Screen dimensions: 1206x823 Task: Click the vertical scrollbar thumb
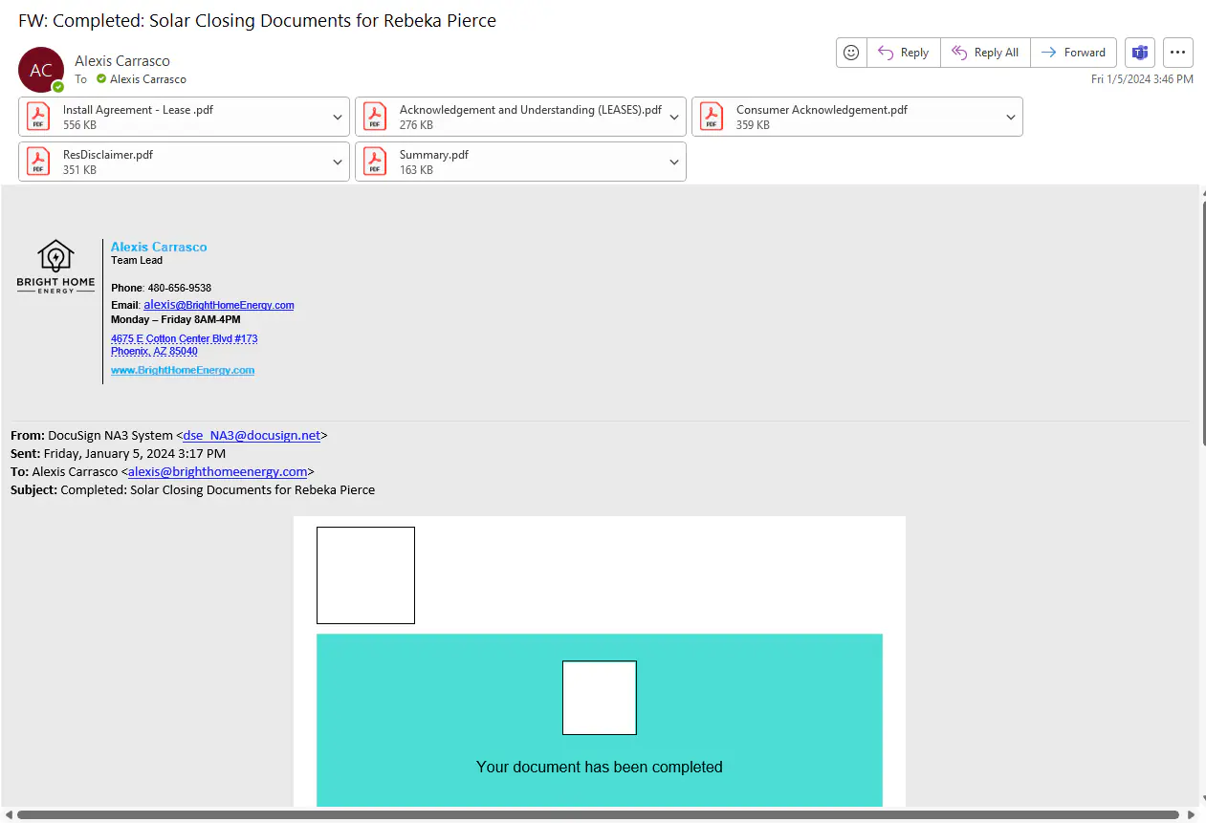pyautogui.click(x=1203, y=323)
